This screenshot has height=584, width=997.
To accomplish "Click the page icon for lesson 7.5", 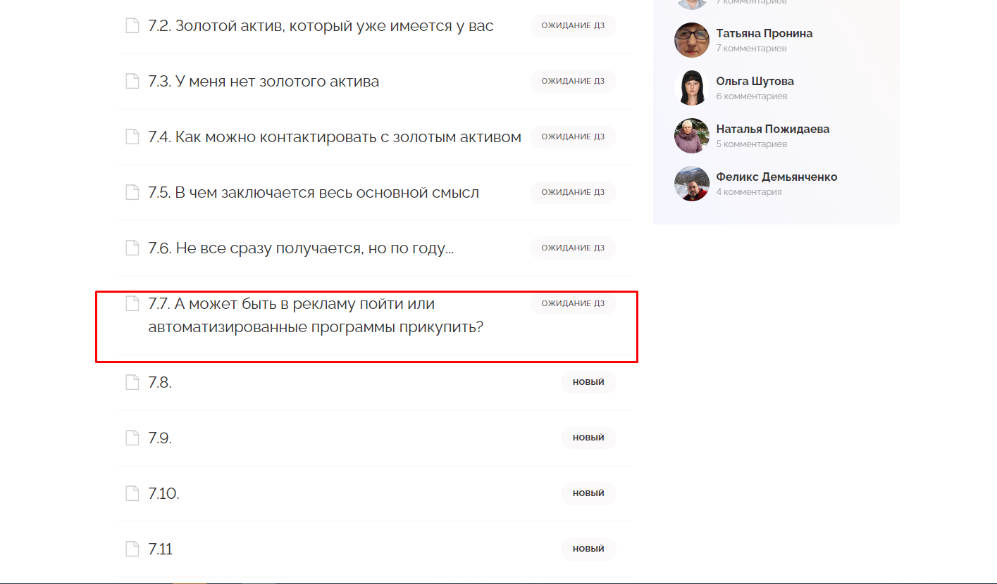I will (132, 192).
